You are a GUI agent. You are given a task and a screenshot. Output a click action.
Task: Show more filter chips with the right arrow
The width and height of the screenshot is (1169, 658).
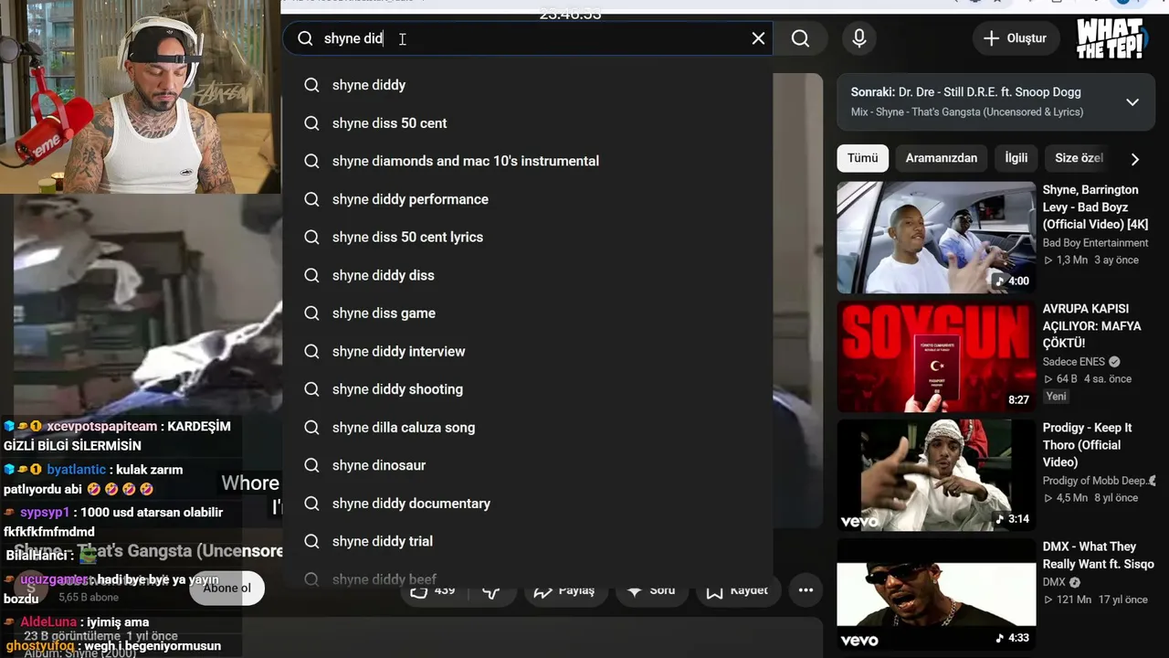pyautogui.click(x=1135, y=159)
